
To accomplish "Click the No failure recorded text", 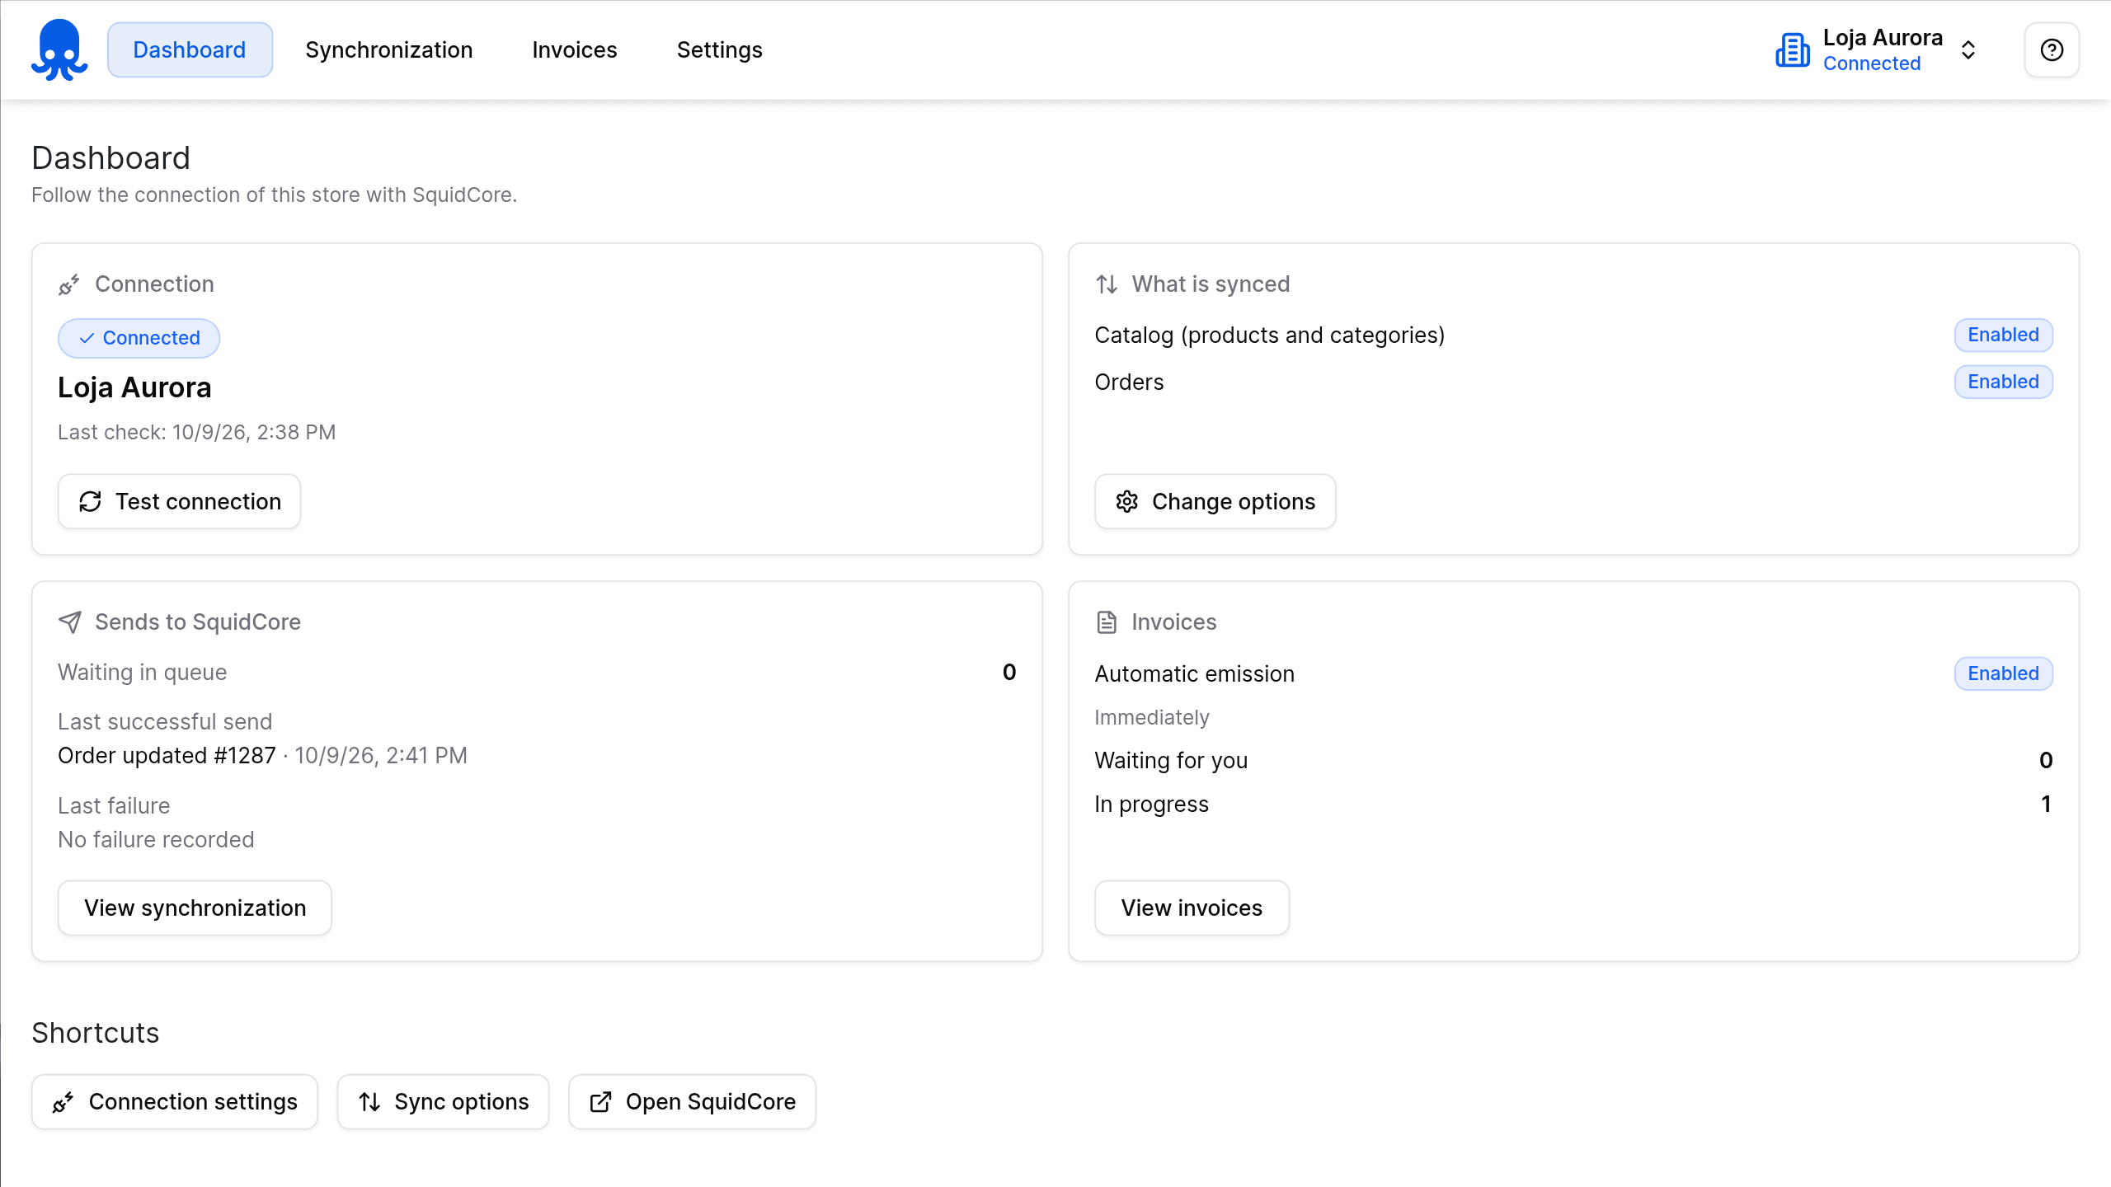I will tap(156, 839).
